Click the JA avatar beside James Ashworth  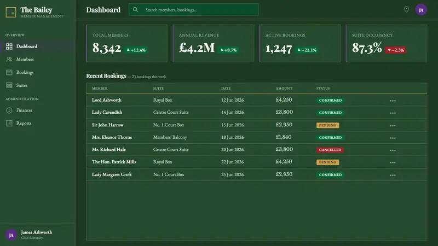(11, 235)
